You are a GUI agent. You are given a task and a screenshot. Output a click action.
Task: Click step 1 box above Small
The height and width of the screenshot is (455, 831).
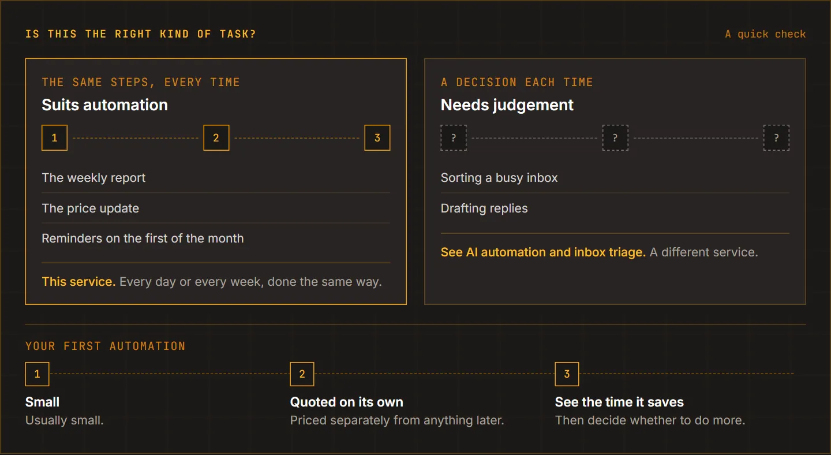(x=38, y=374)
